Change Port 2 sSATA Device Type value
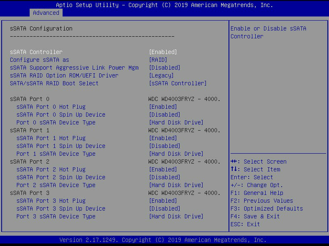This screenshot has width=329, height=246. click(176, 185)
